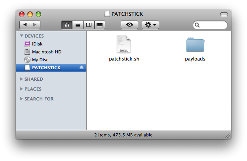The image size is (247, 161).
Task: Switch to list view
Action: tap(78, 25)
